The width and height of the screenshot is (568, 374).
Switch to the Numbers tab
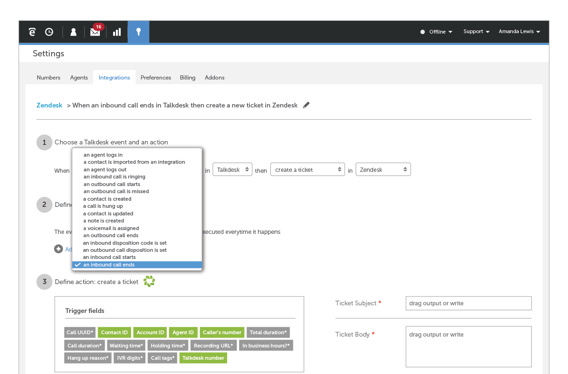(48, 78)
